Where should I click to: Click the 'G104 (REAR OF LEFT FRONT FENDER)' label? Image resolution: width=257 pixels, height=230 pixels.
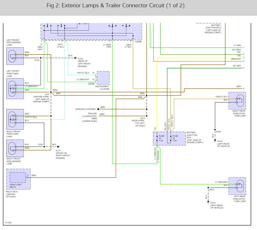coord(84,62)
